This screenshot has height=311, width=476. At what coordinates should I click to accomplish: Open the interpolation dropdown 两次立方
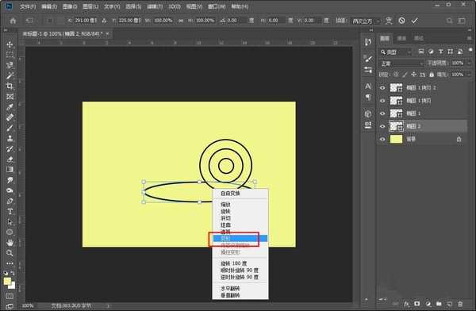pos(366,21)
